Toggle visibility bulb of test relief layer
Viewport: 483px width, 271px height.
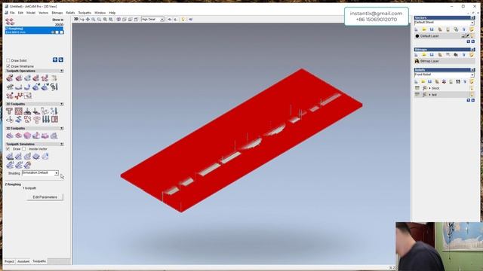point(472,95)
